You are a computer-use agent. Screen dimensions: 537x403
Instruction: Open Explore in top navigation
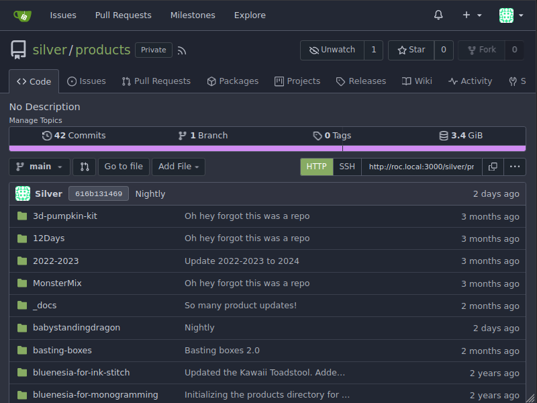coord(250,15)
